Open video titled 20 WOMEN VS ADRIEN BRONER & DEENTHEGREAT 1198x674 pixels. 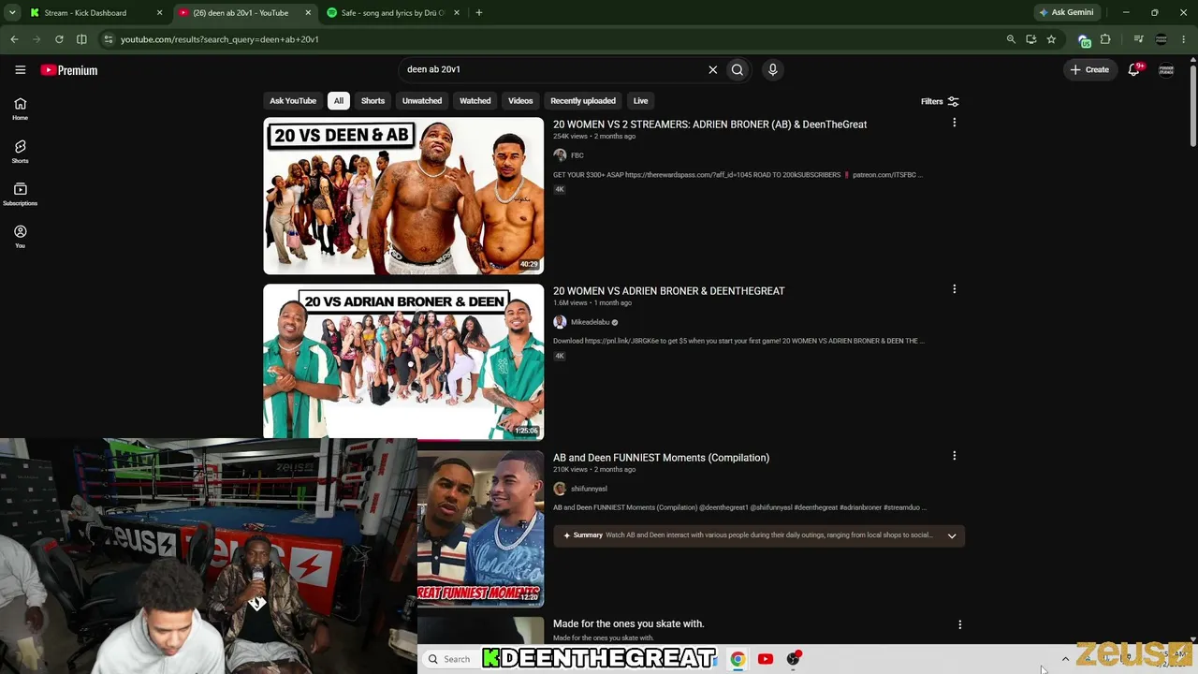668,291
